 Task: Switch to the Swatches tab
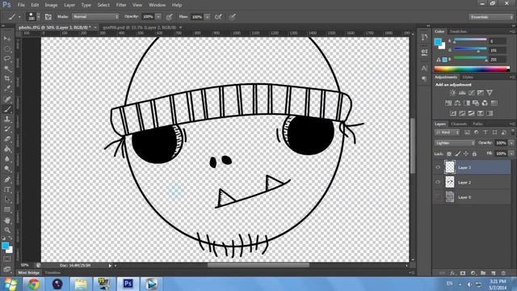[x=458, y=32]
